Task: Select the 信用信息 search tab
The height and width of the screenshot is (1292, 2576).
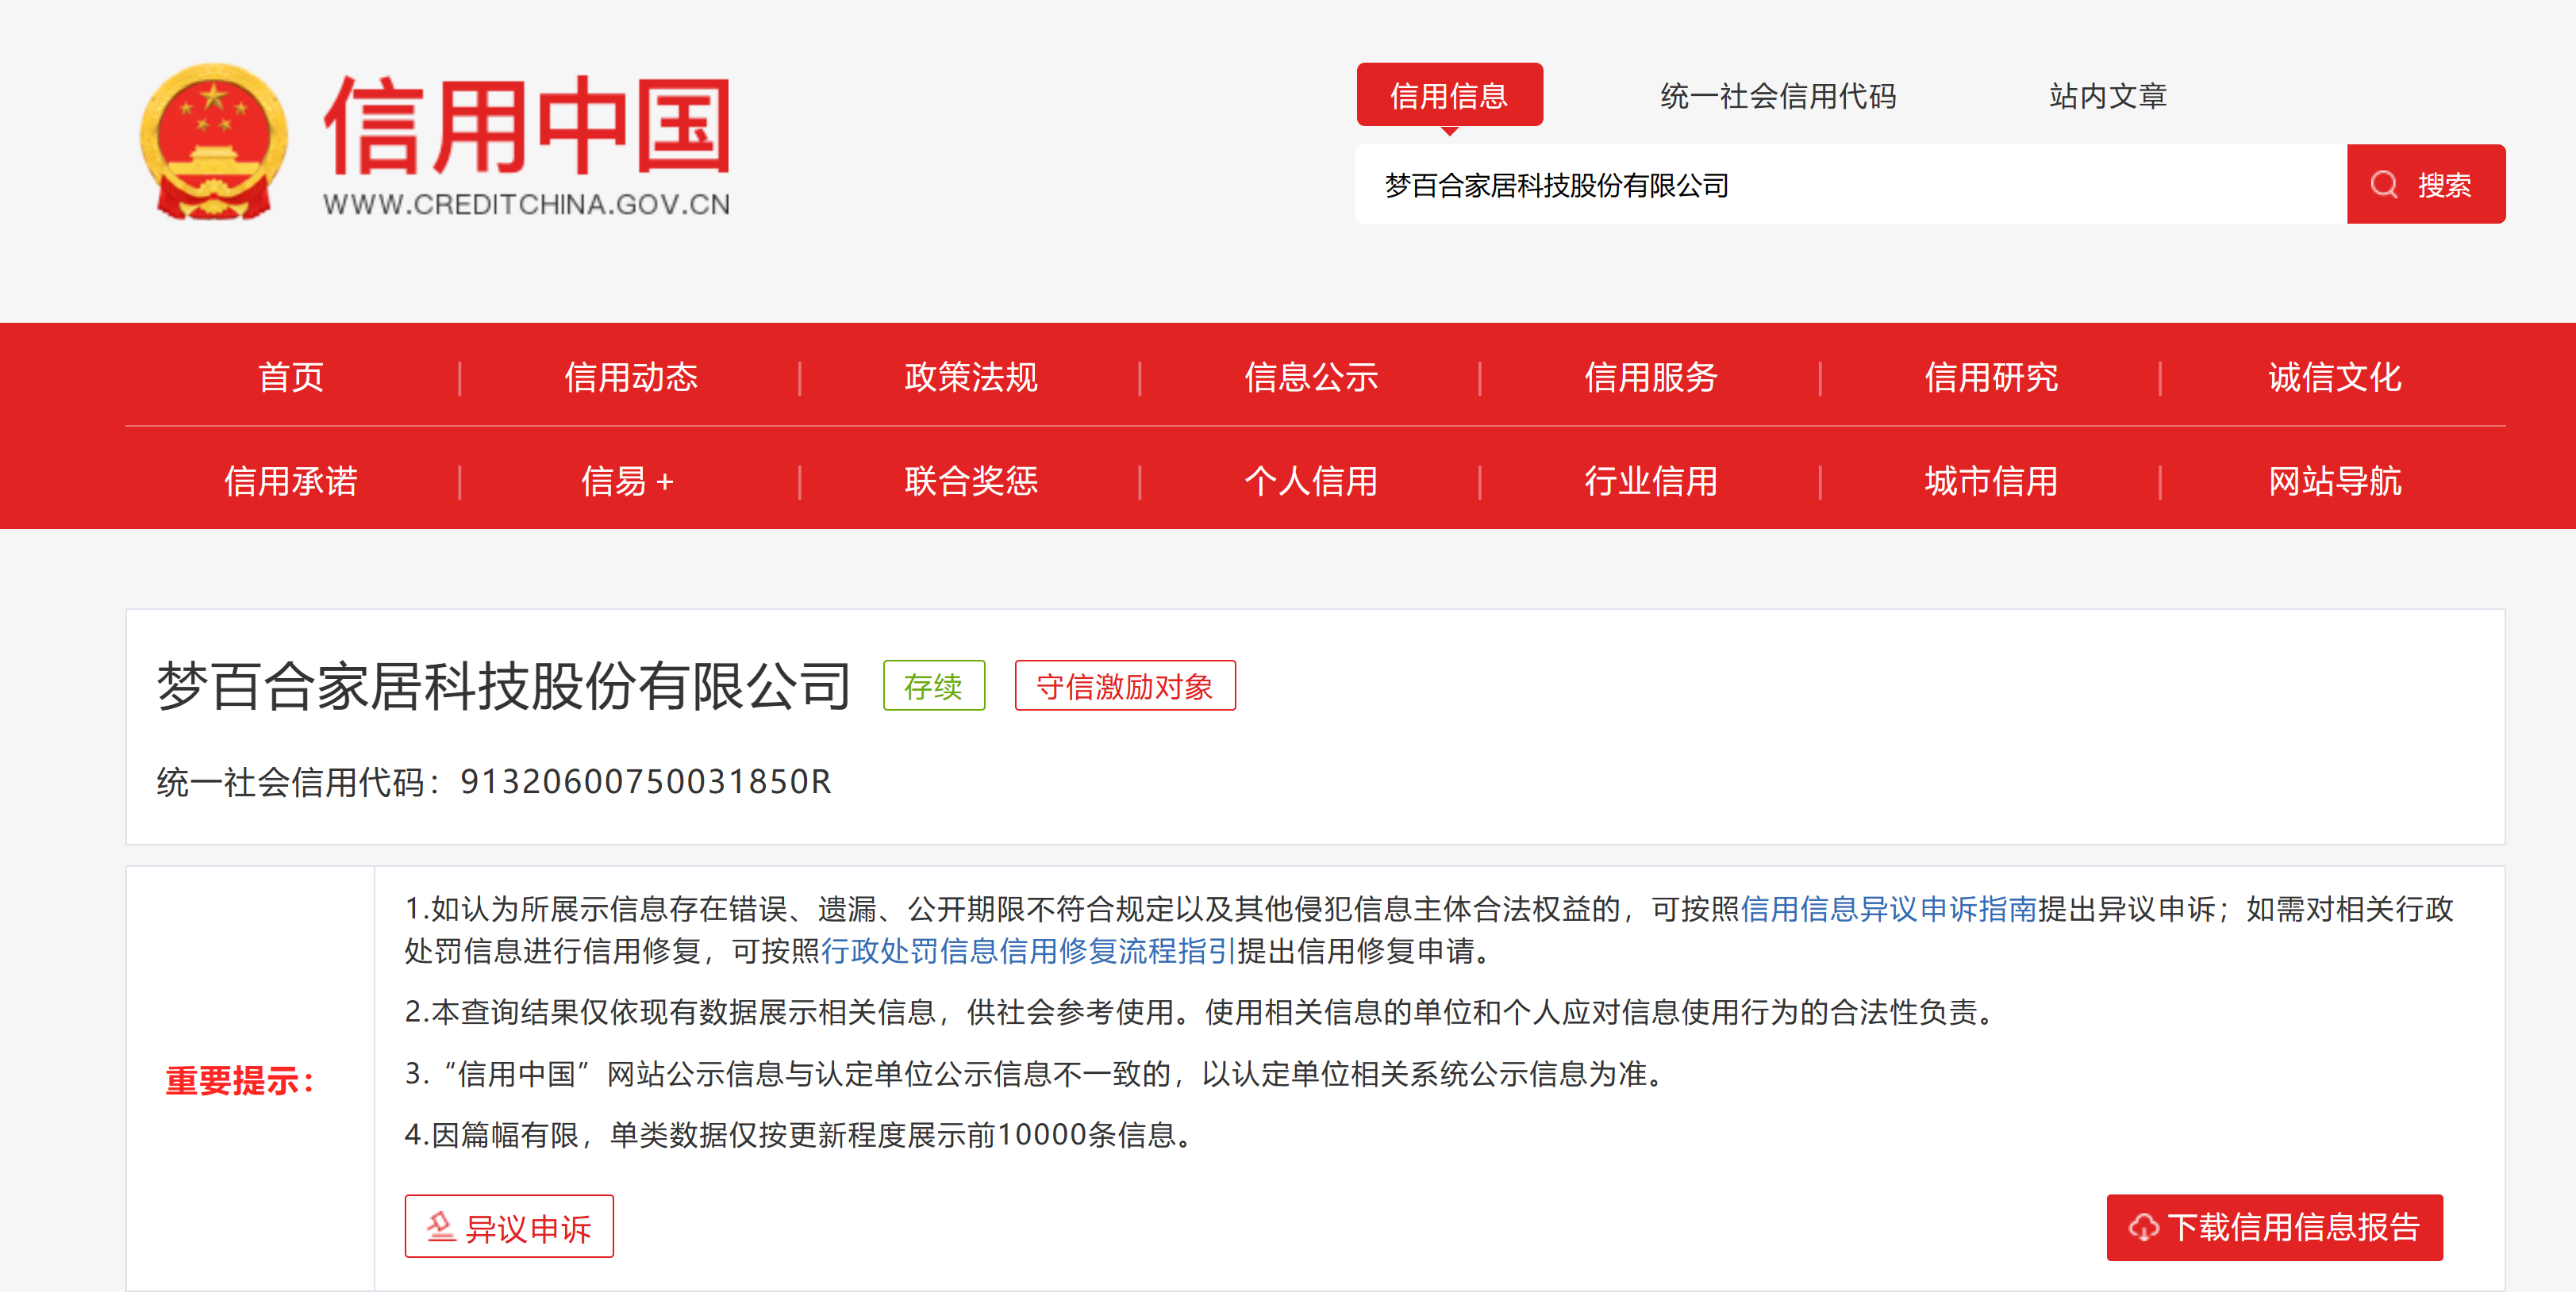Action: point(1449,95)
